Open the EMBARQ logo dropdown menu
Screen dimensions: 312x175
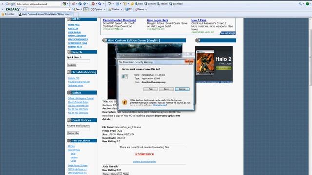click(23, 9)
